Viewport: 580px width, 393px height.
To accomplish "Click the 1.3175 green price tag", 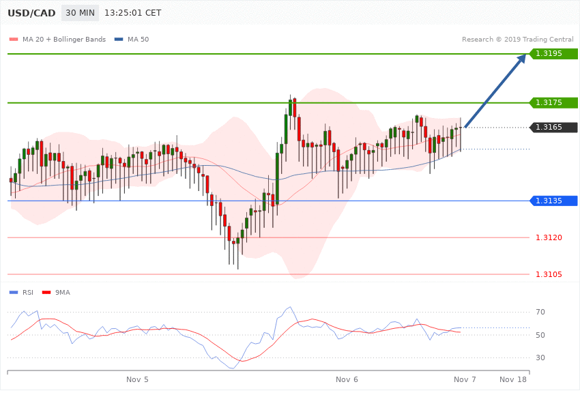I will click(x=554, y=102).
